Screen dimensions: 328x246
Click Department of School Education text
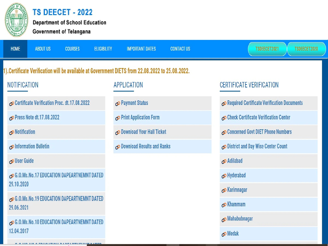[69, 23]
